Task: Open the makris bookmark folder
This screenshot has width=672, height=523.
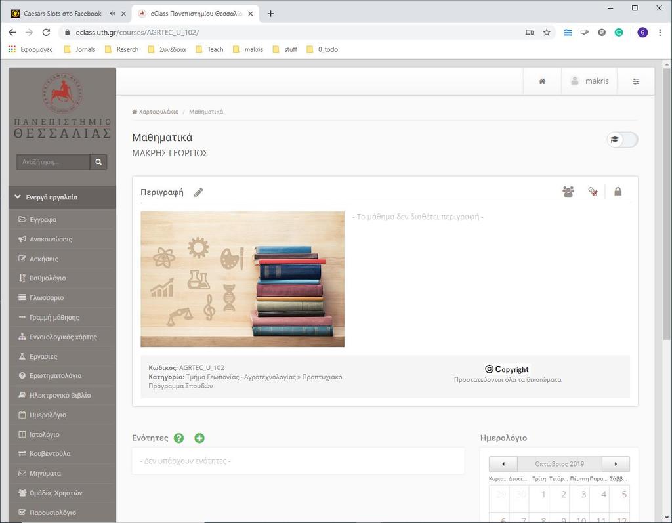Action: (247, 49)
